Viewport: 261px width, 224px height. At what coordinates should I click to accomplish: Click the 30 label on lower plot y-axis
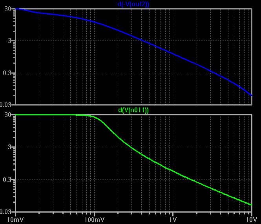pos(8,115)
